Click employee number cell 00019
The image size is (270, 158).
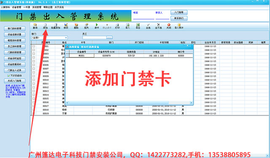(x=46, y=114)
